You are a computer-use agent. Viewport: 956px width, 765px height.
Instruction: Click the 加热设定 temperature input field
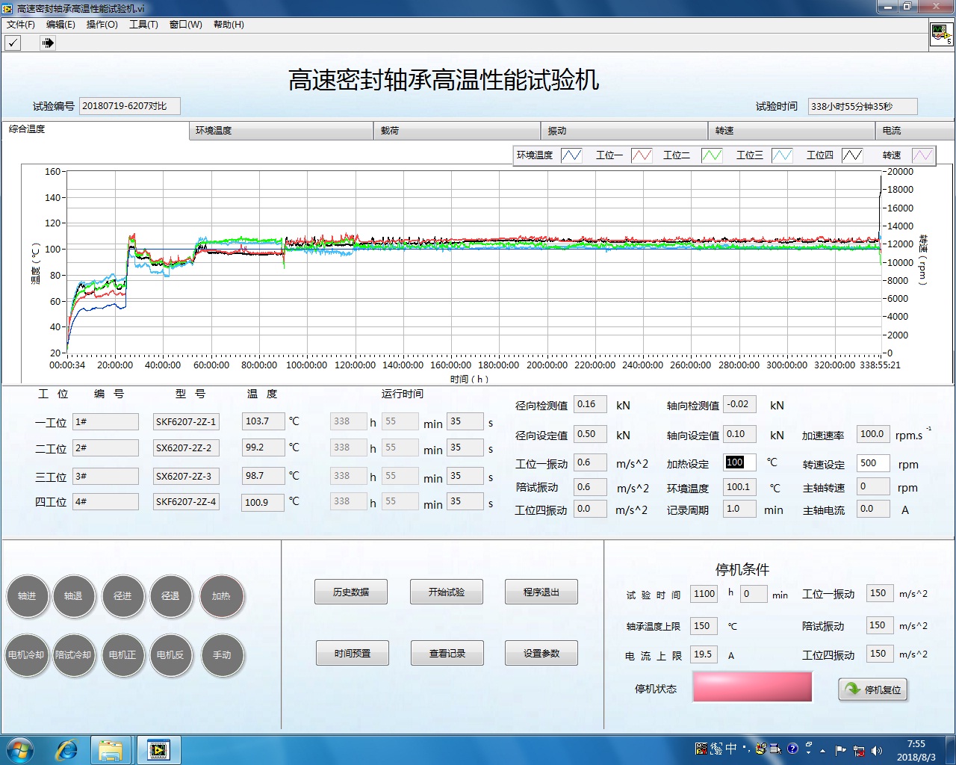[739, 462]
